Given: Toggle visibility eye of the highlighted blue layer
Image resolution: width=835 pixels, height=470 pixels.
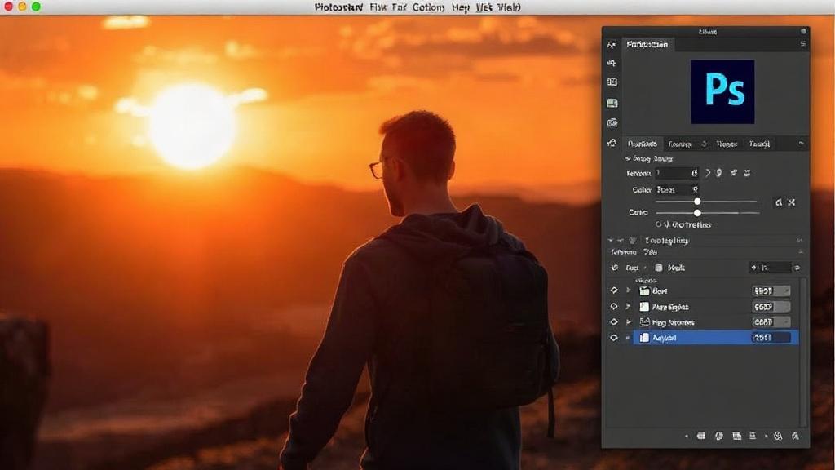Looking at the screenshot, I should 614,337.
